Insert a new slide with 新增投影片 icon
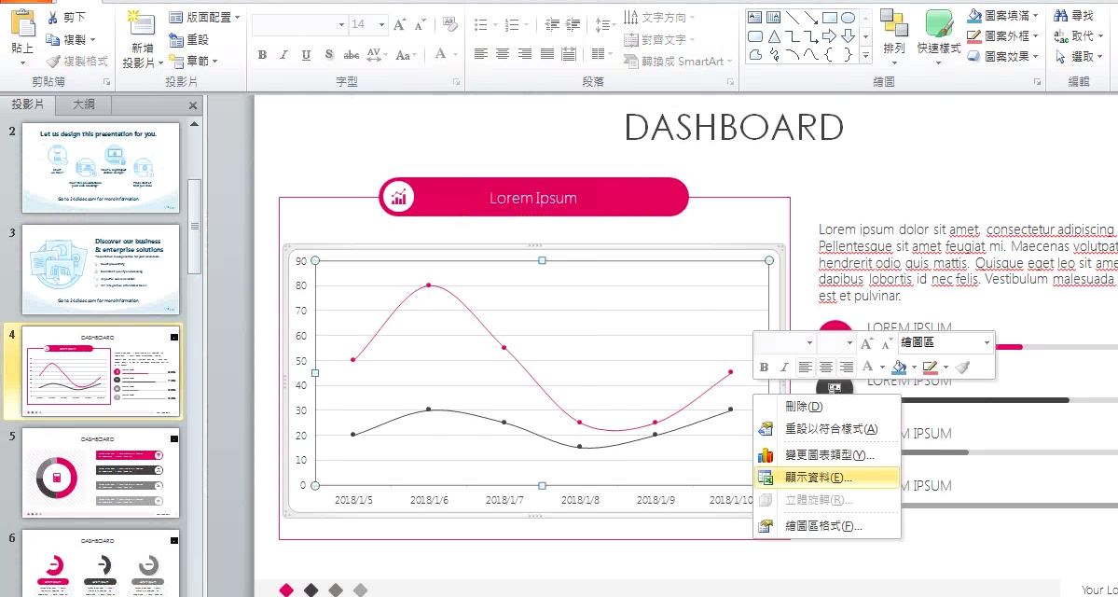Screen dimensions: 1118x597 (142, 23)
